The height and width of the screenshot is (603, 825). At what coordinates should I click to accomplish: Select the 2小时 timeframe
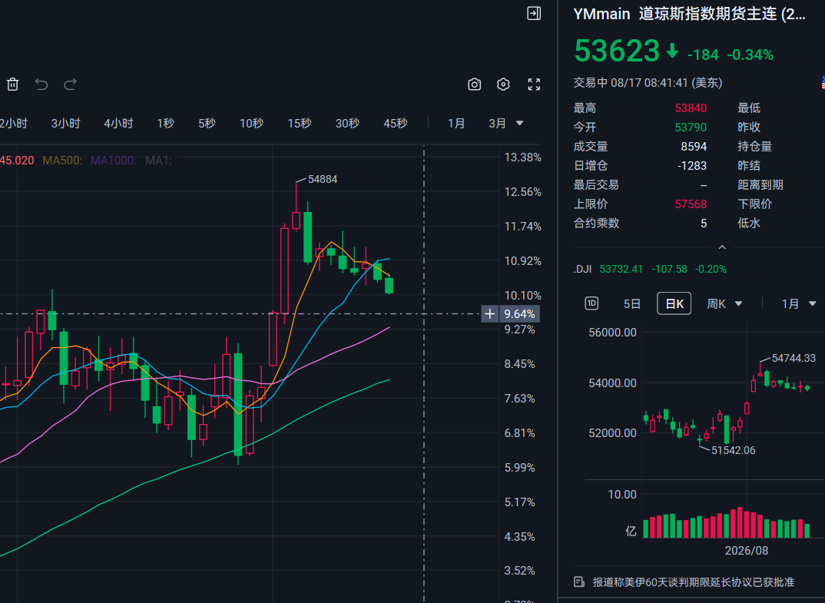point(14,123)
